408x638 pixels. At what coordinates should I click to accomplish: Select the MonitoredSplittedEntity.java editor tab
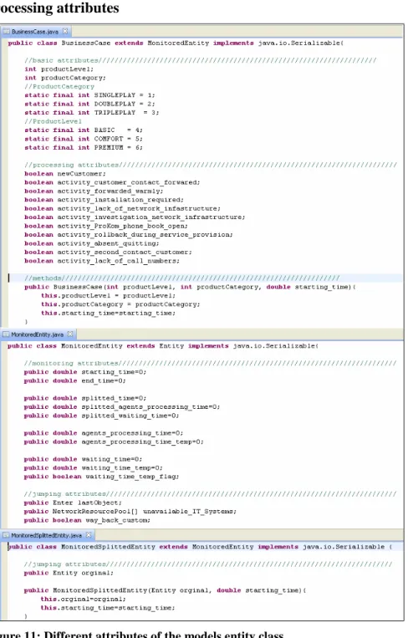point(48,535)
